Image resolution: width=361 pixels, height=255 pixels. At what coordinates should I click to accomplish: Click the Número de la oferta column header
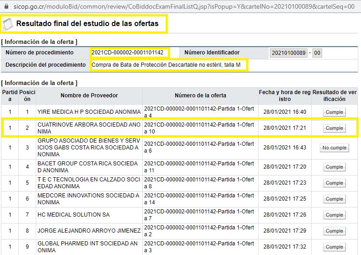coord(200,96)
